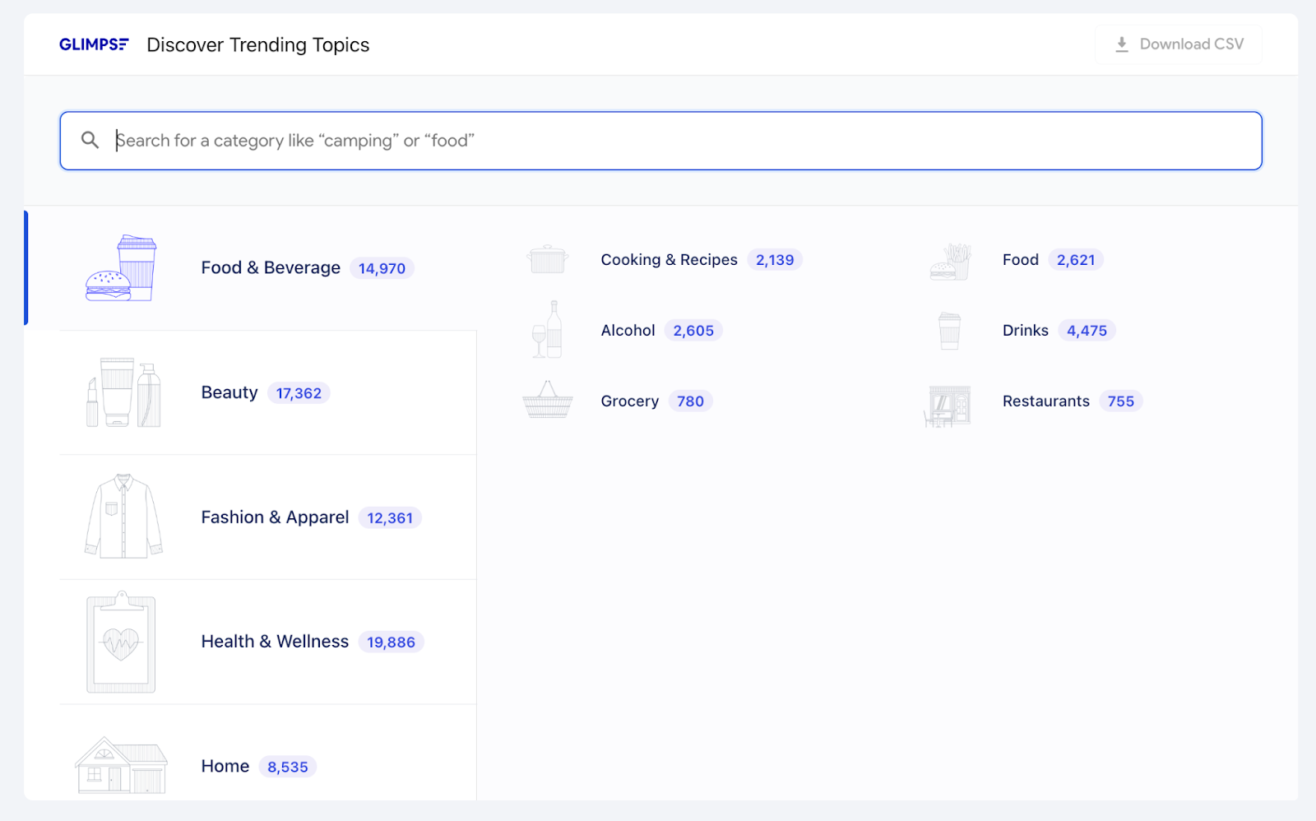The width and height of the screenshot is (1316, 821).
Task: Click the shirt icon for Fashion & Apparel
Action: [x=123, y=517]
